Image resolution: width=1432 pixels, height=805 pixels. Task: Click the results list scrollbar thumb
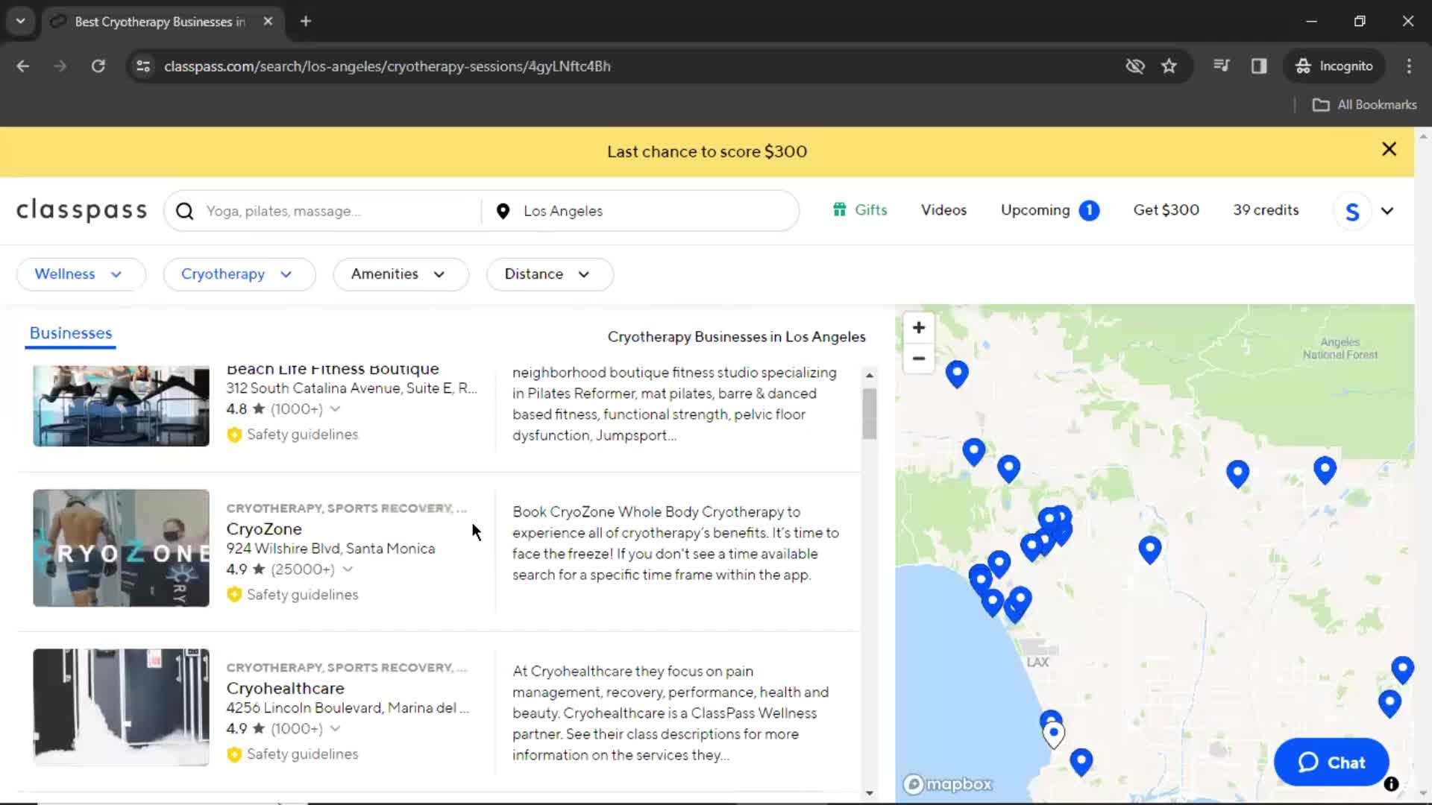click(x=869, y=414)
